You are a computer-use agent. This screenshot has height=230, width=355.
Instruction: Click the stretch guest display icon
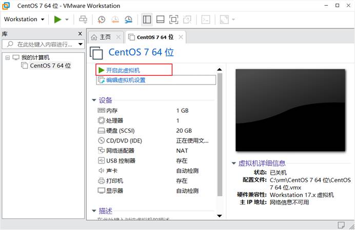point(224,19)
